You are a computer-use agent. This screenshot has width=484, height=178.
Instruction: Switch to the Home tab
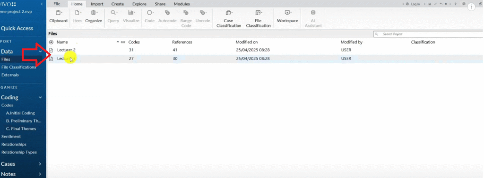pyautogui.click(x=77, y=4)
